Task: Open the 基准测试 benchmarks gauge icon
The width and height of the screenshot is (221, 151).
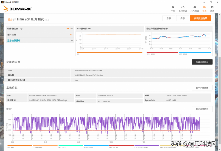Action: (x=183, y=7)
